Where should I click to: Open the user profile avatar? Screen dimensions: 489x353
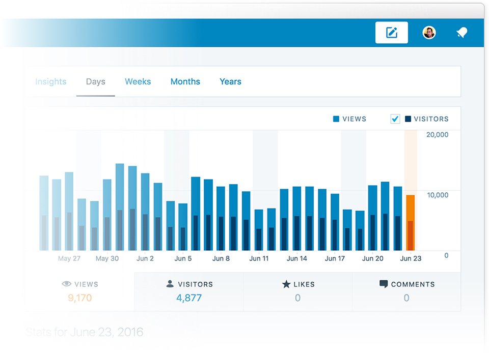429,33
